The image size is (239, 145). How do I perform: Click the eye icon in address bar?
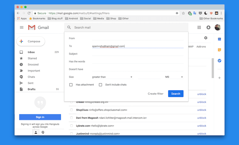(x=177, y=13)
